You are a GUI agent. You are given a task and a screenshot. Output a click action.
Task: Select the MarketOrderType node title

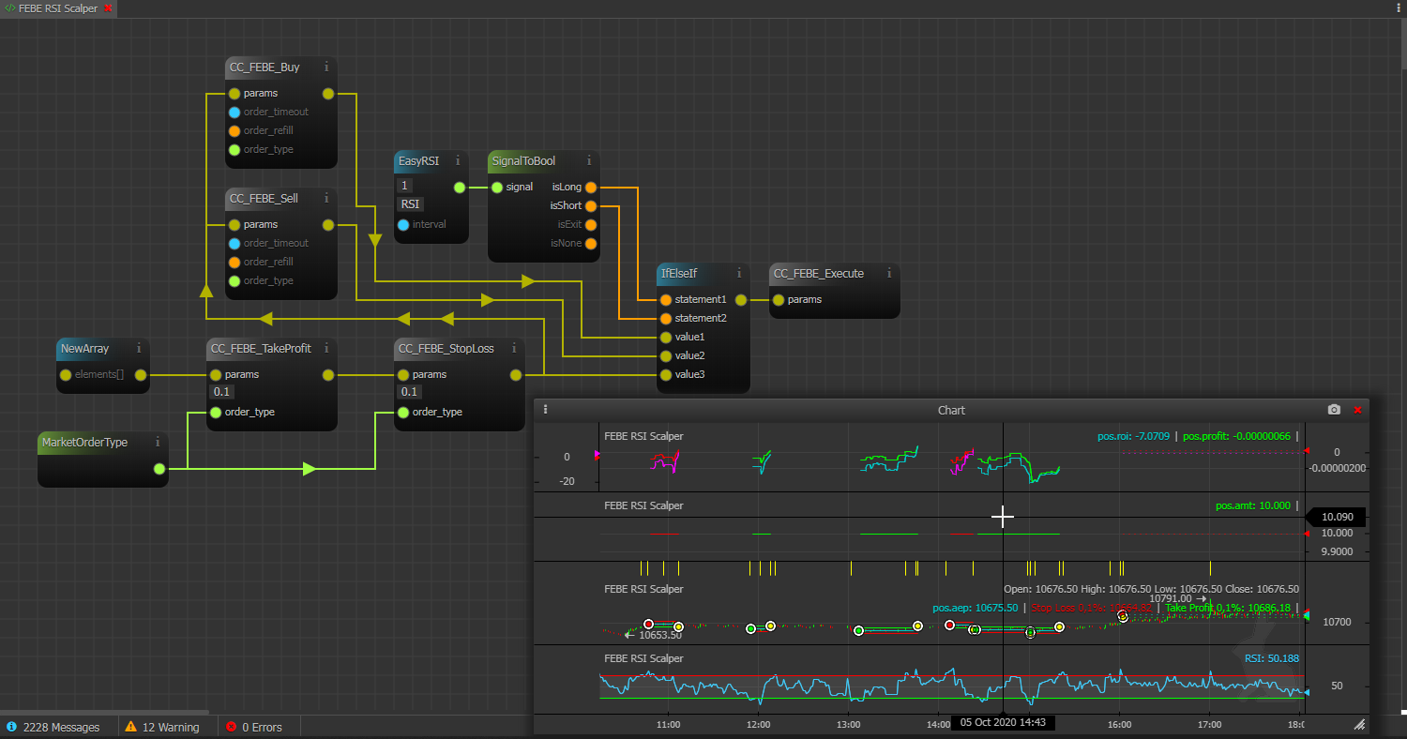[84, 442]
